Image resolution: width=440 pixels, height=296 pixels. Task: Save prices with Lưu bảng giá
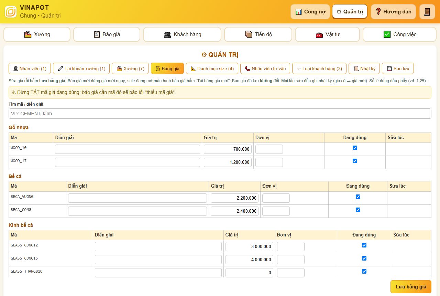[411, 287]
